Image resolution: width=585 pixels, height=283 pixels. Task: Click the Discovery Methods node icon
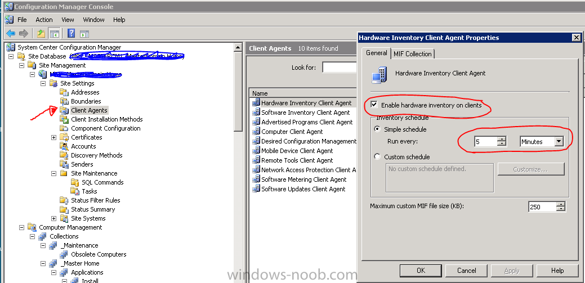click(x=65, y=155)
